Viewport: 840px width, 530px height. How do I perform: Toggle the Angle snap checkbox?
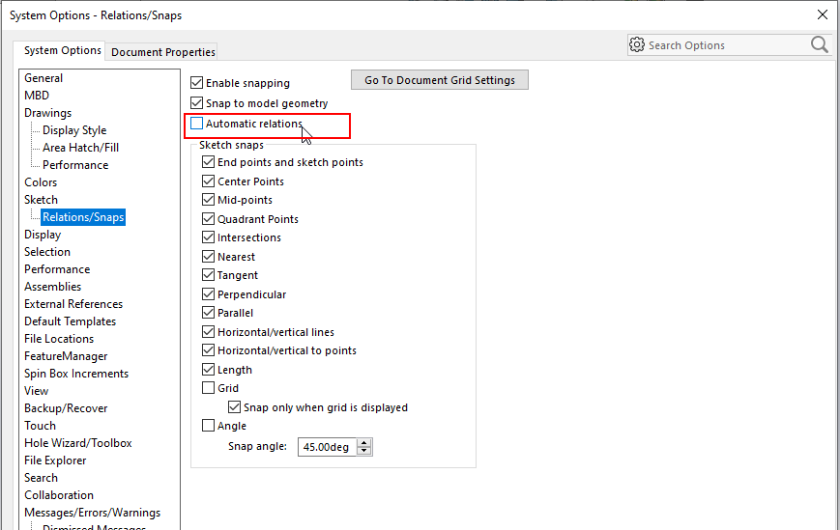click(208, 426)
